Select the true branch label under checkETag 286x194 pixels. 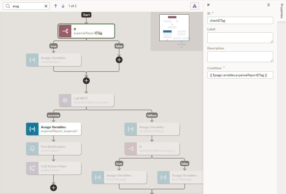(x=53, y=46)
